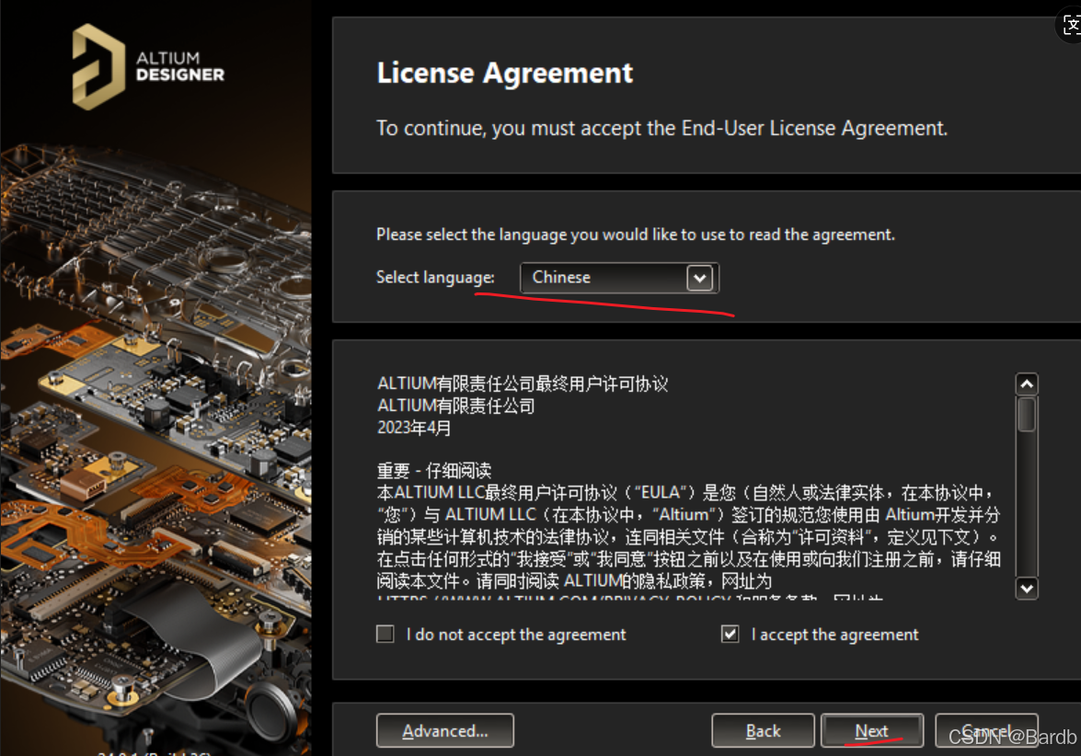1081x756 pixels.
Task: Open the Select language combo box showing Chinese
Action: (x=619, y=278)
